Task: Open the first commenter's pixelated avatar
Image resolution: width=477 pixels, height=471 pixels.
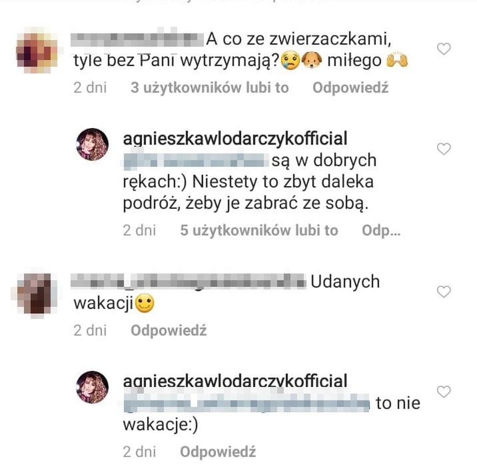Action: [37, 51]
